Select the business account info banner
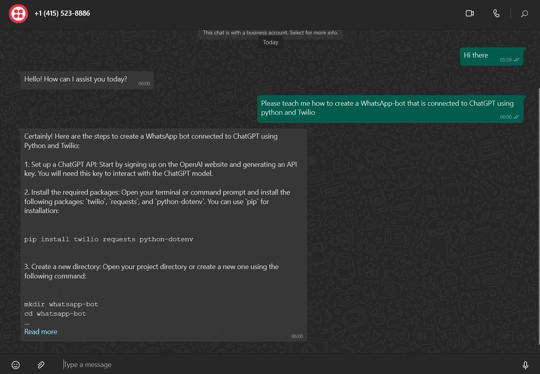 270,33
